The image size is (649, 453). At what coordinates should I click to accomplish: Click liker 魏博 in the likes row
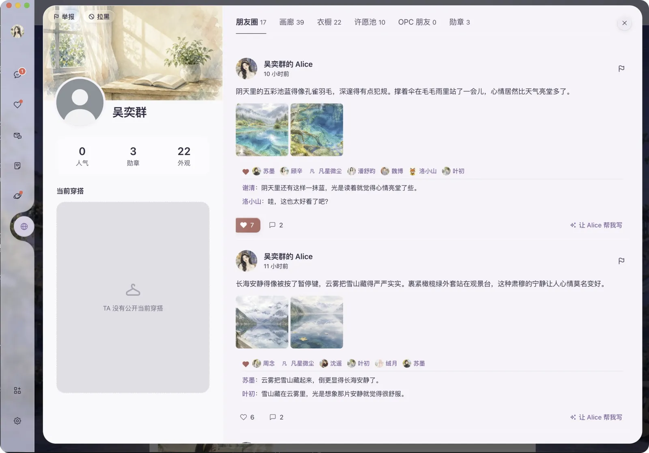click(x=392, y=171)
